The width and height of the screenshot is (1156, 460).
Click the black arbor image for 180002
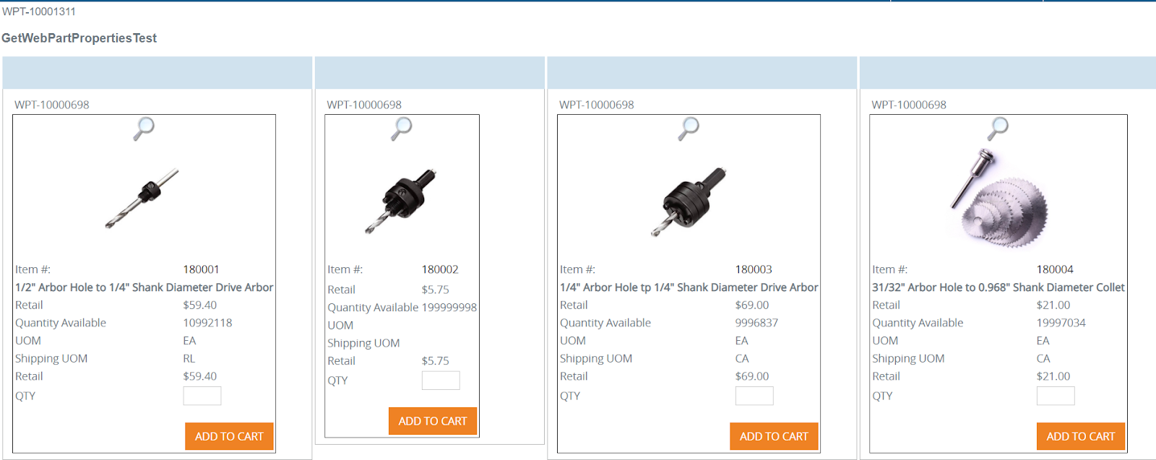tap(401, 201)
